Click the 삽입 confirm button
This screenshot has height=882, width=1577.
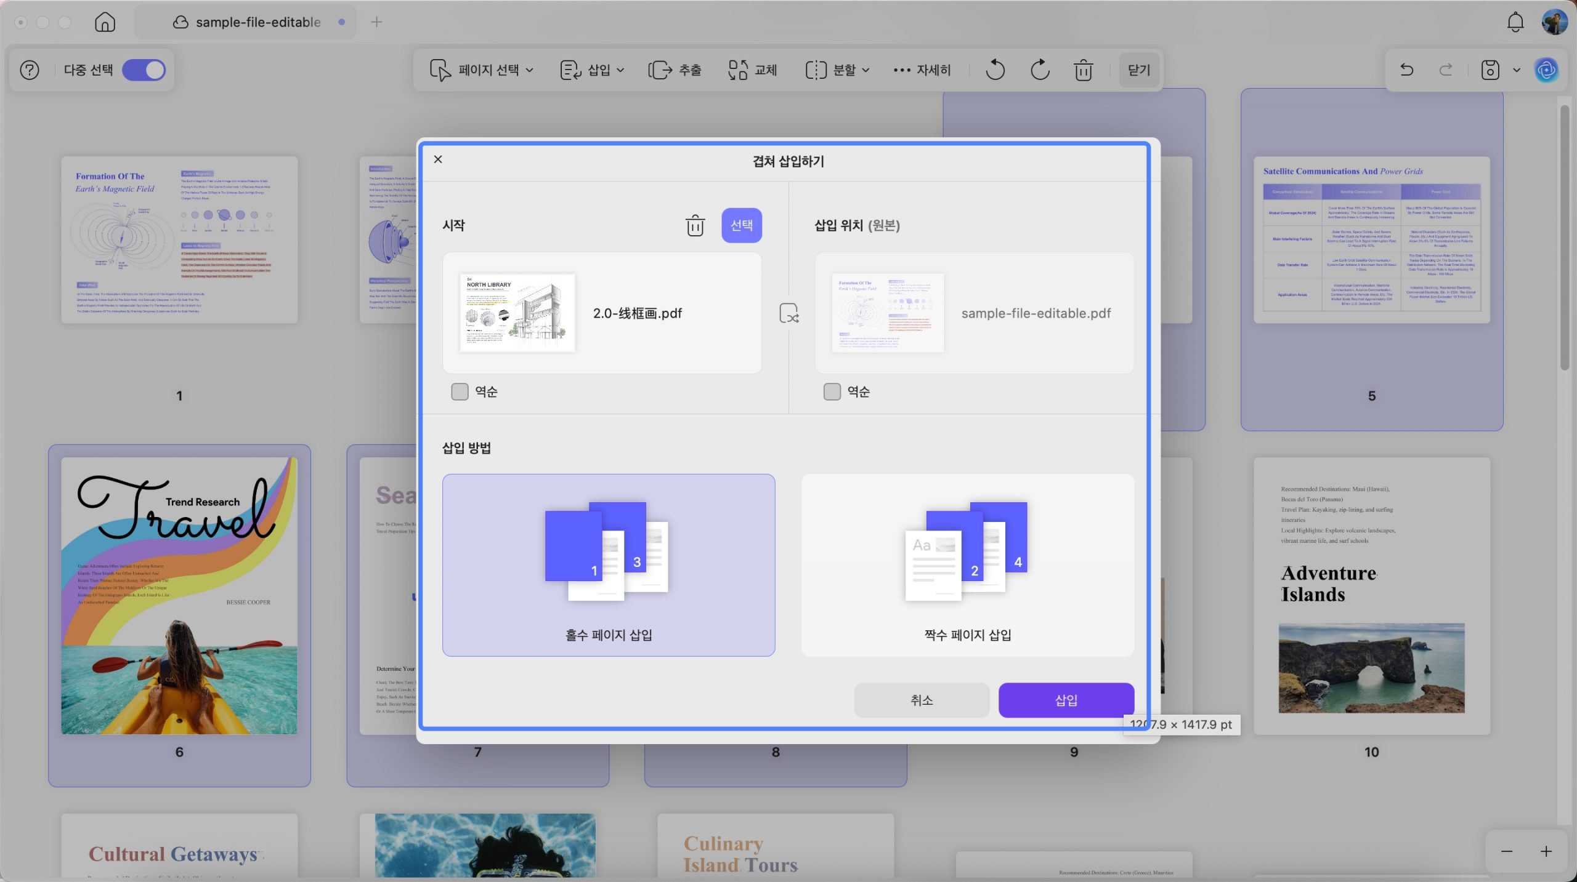click(1066, 700)
